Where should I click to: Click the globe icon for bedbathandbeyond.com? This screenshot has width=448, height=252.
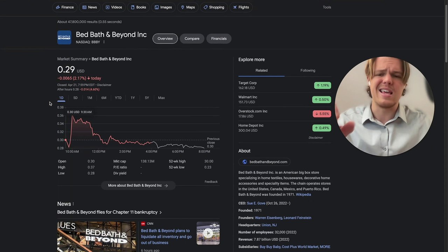click(245, 162)
